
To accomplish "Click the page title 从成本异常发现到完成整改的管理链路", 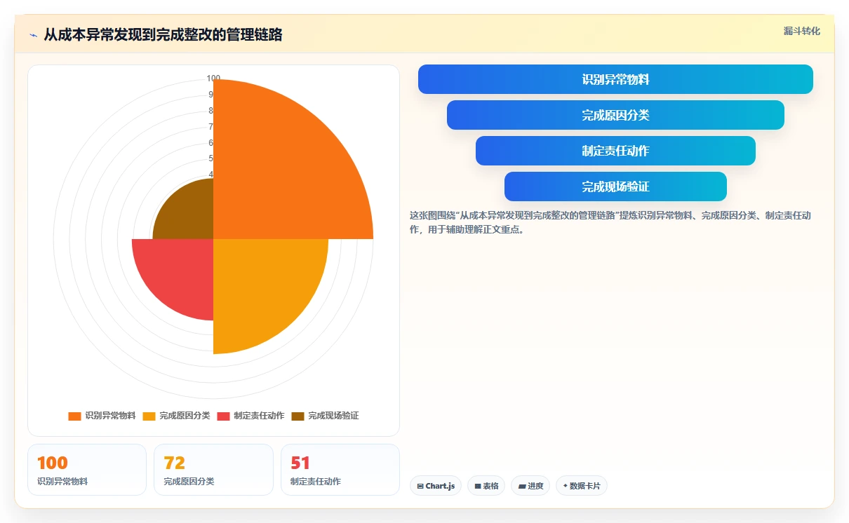I will (x=163, y=35).
